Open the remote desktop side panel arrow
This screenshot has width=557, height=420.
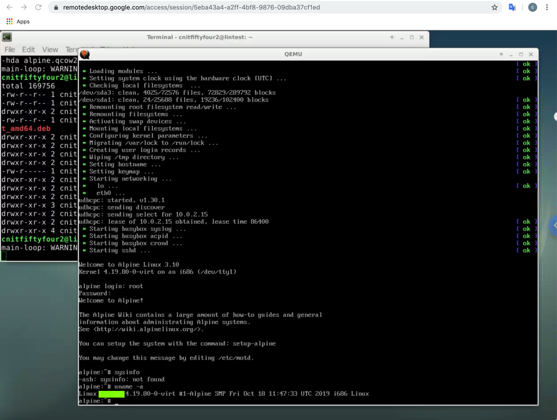point(554,225)
